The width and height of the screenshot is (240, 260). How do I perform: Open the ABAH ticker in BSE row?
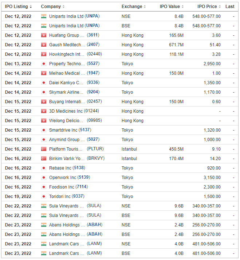[95, 234]
